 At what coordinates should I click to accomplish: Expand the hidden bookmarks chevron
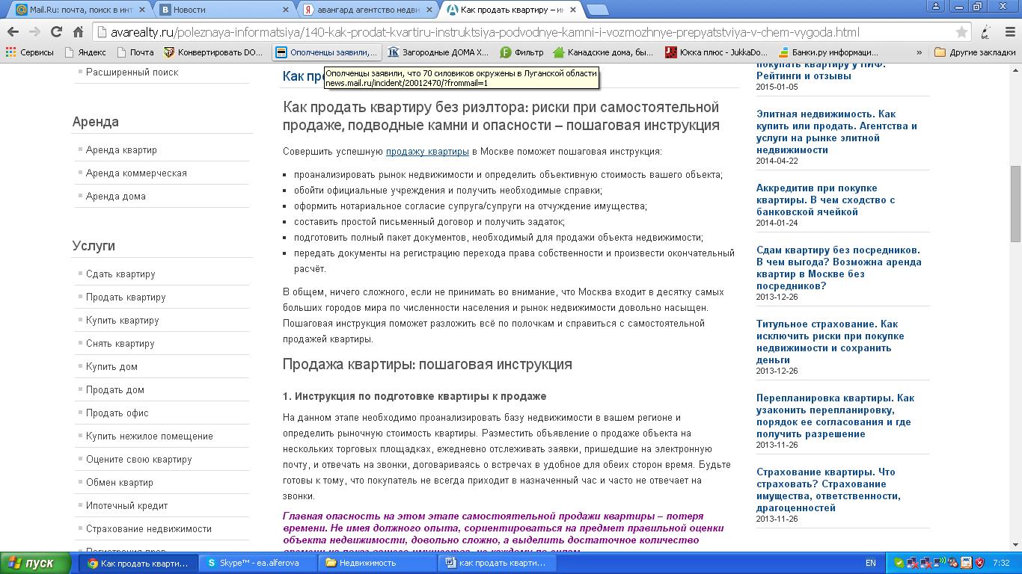point(920,52)
